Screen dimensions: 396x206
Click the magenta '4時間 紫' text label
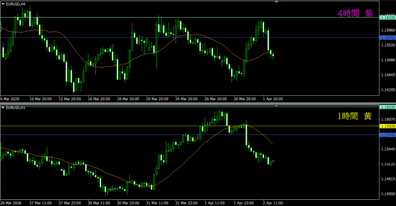tap(355, 14)
